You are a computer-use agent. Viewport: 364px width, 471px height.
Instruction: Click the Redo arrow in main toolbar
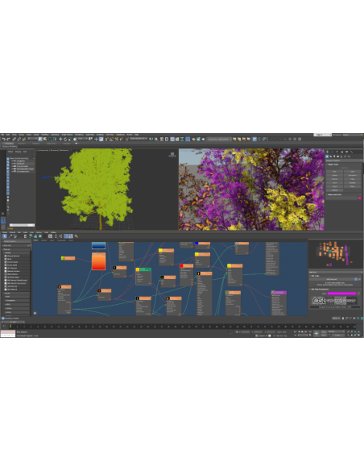8,139
